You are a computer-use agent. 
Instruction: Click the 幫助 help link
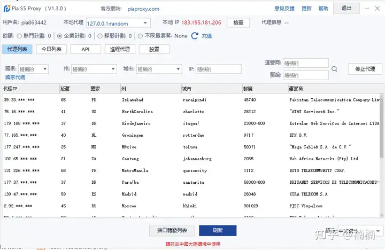point(323,9)
